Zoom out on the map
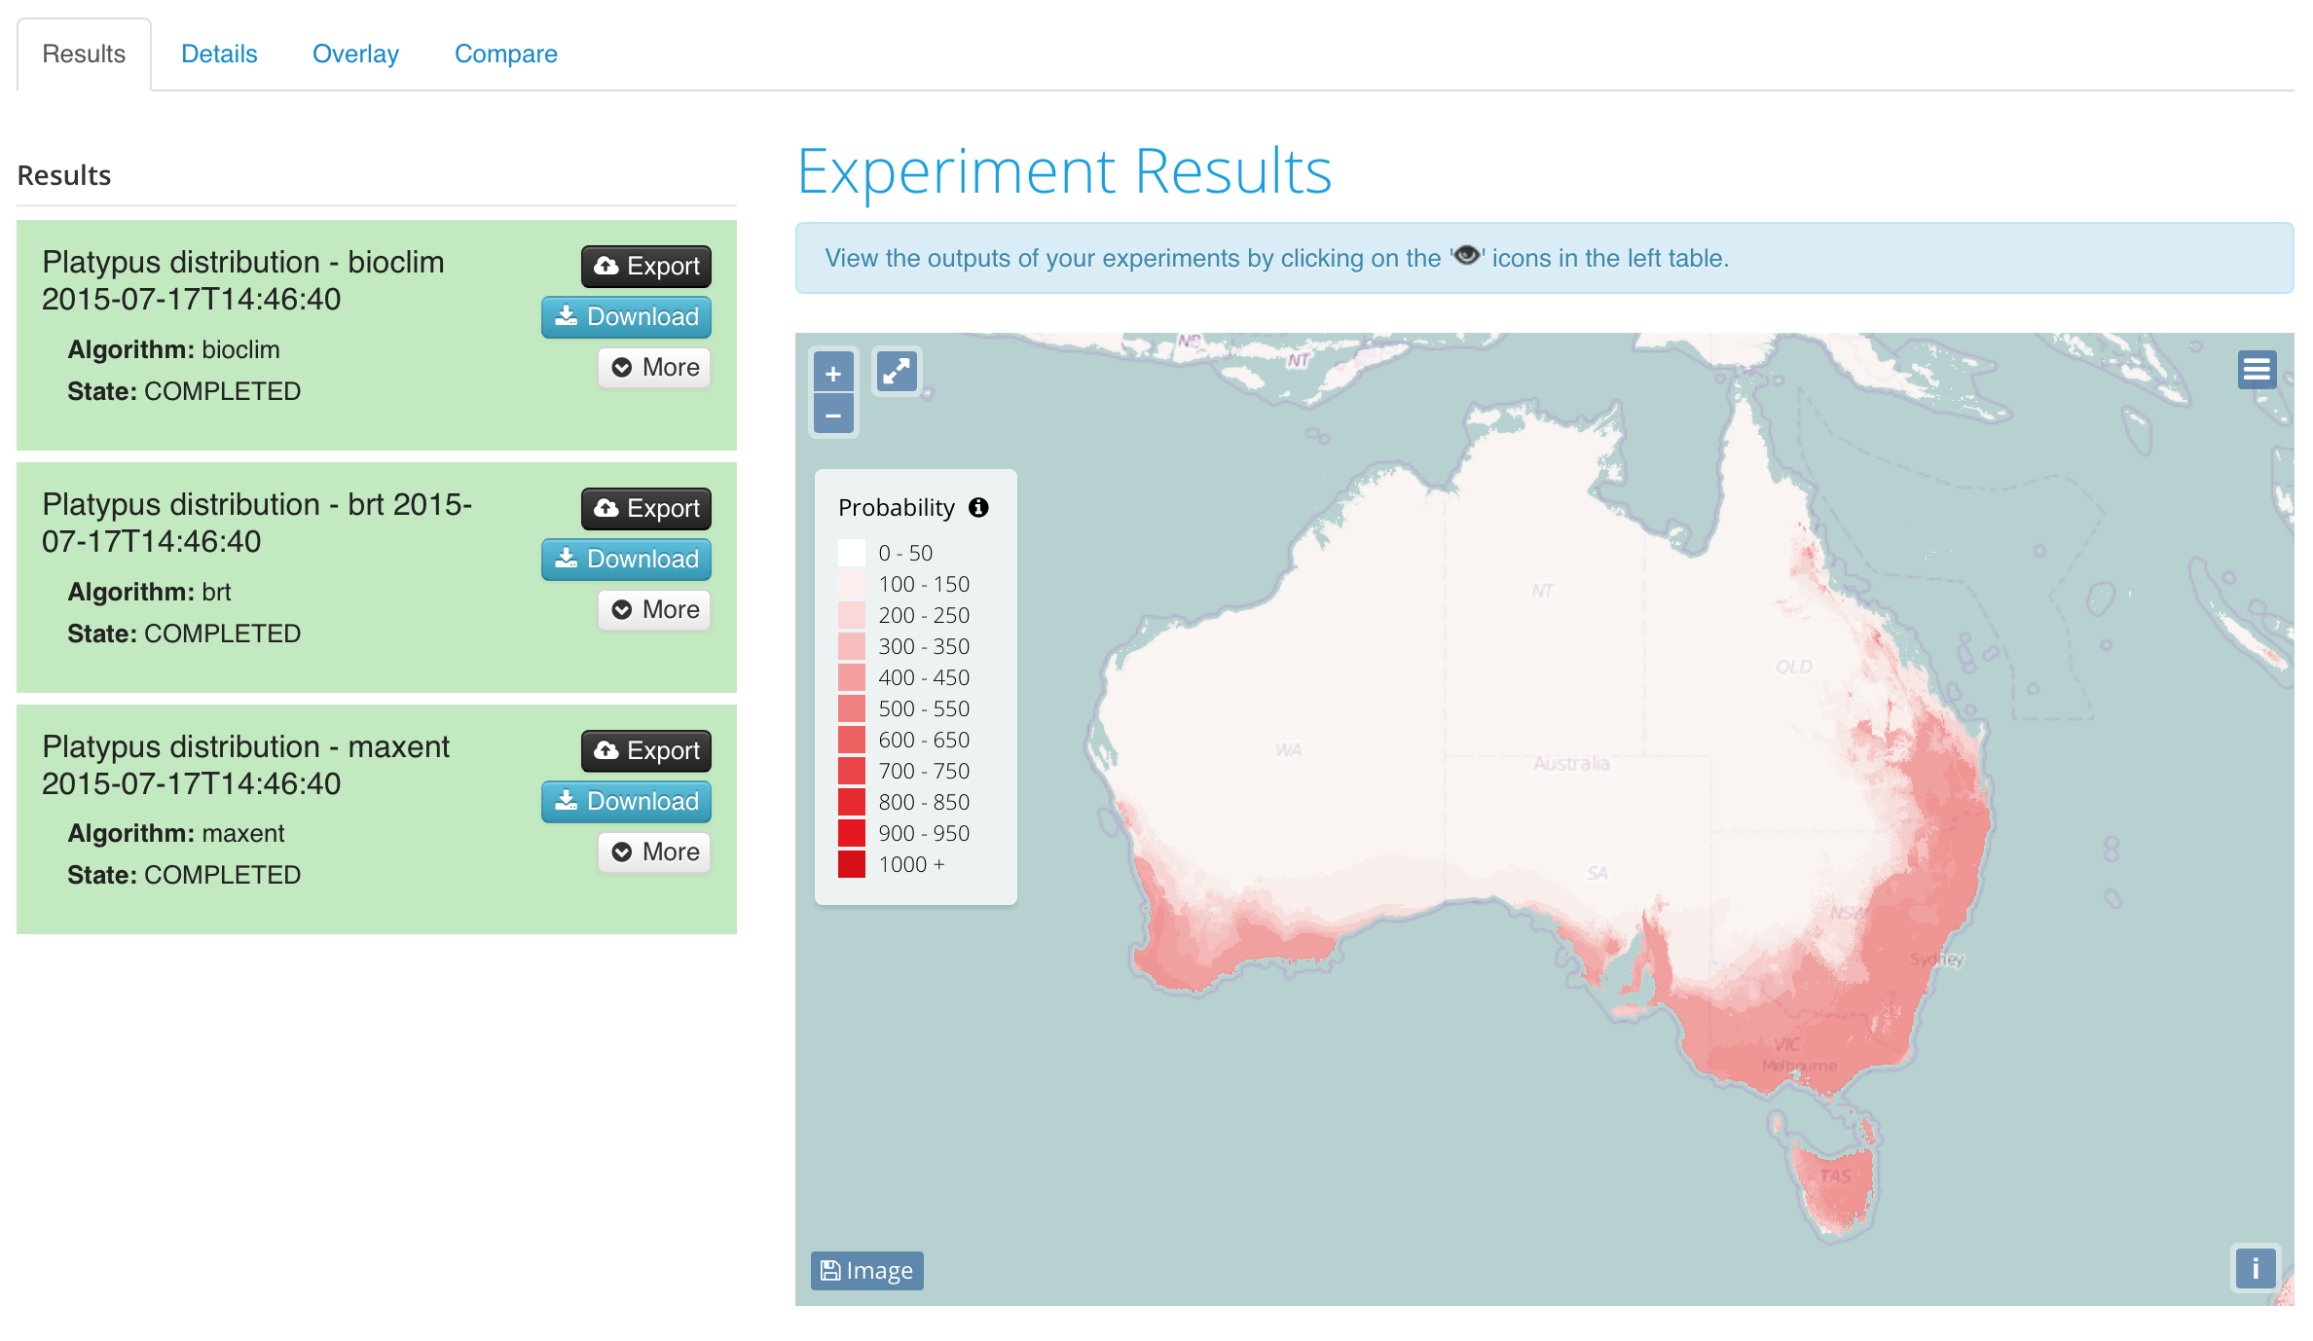This screenshot has height=1341, width=2313. (x=833, y=416)
